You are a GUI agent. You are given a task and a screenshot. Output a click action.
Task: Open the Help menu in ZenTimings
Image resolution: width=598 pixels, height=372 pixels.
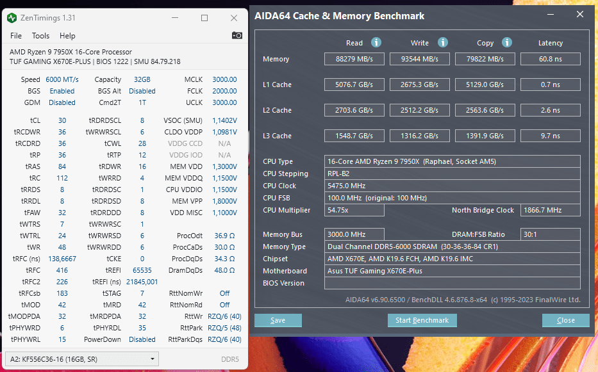click(x=67, y=36)
